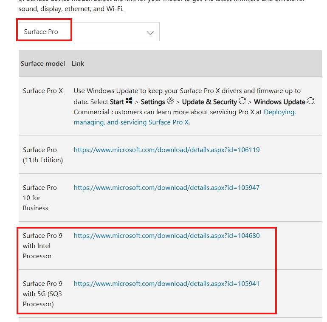The width and height of the screenshot is (327, 322).
Task: Click the bold Start text
Action: click(x=117, y=102)
